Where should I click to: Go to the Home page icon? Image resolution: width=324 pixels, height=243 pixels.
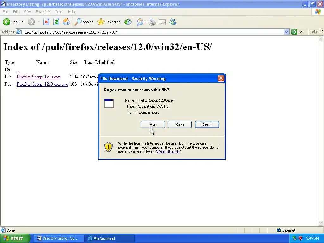(66, 22)
